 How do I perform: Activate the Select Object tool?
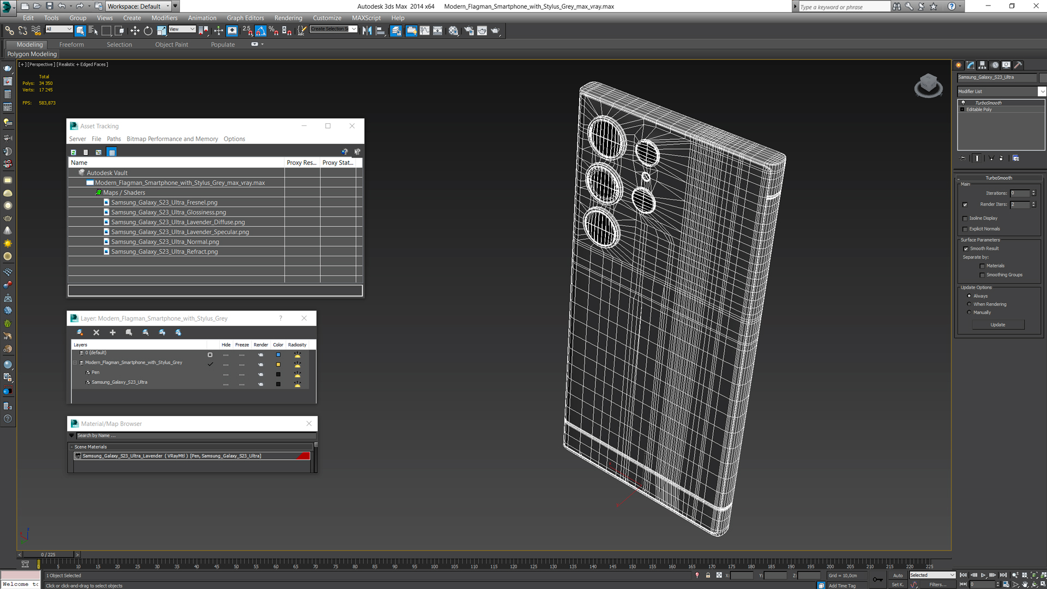80,31
